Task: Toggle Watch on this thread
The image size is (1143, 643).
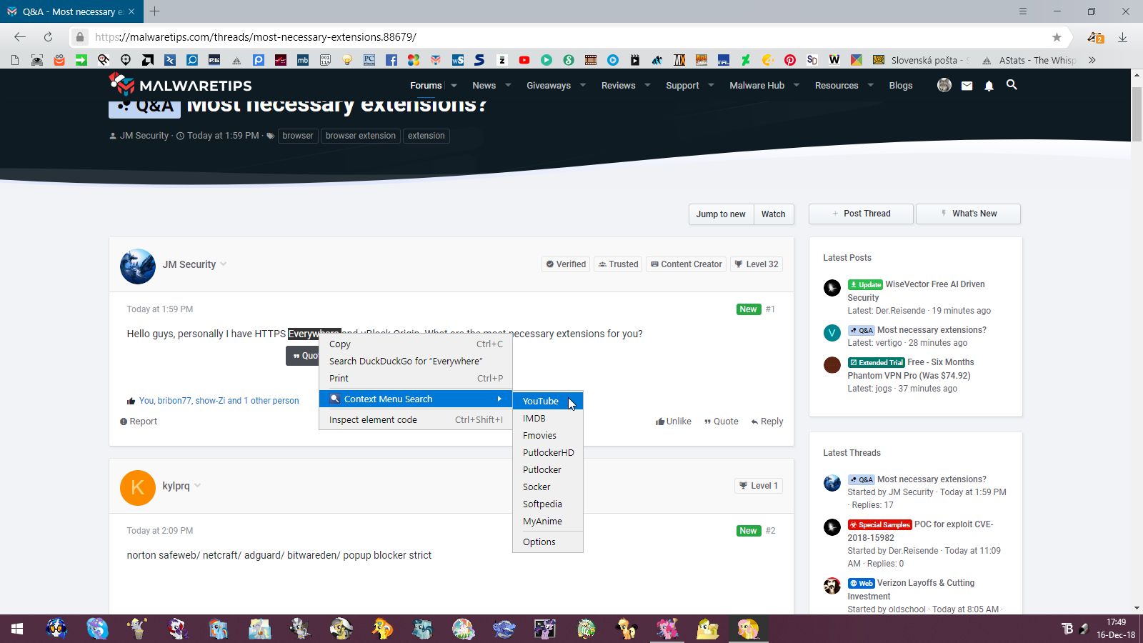Action: 773,214
